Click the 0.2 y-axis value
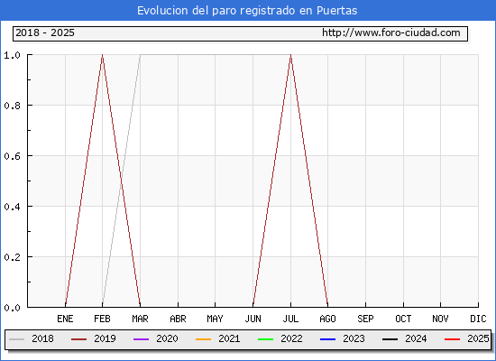This screenshot has height=361, width=496. (x=13, y=257)
